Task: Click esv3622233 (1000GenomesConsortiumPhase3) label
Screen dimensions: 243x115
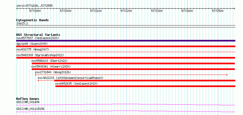Action: [70, 78]
